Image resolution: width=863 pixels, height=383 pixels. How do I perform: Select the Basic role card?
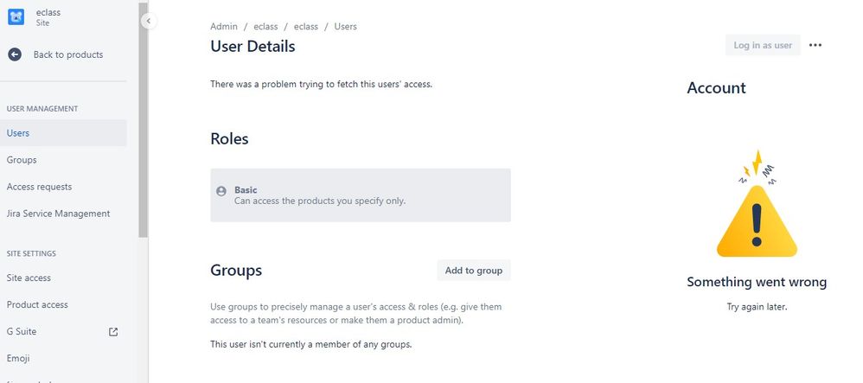[361, 195]
